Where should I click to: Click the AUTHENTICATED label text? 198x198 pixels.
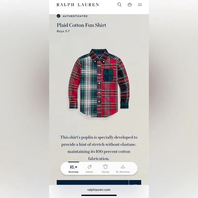click(x=75, y=16)
